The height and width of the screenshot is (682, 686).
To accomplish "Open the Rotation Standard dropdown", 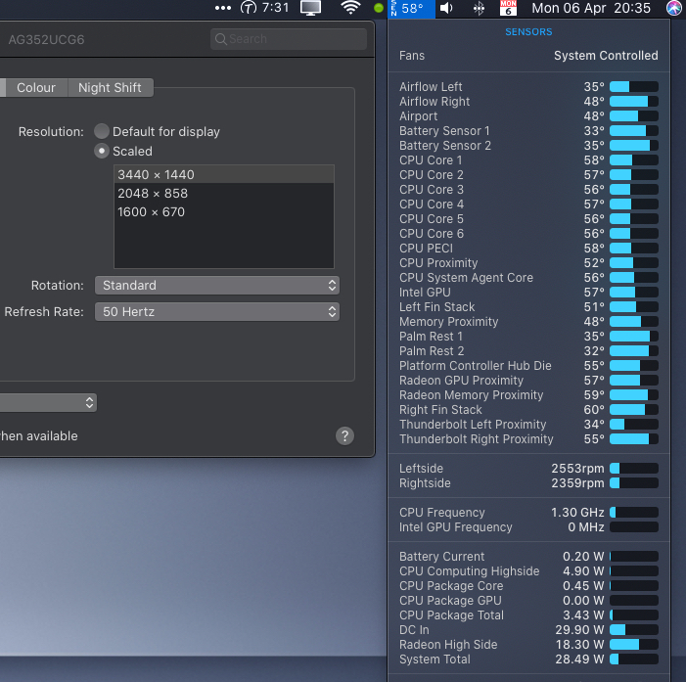I will tap(217, 285).
